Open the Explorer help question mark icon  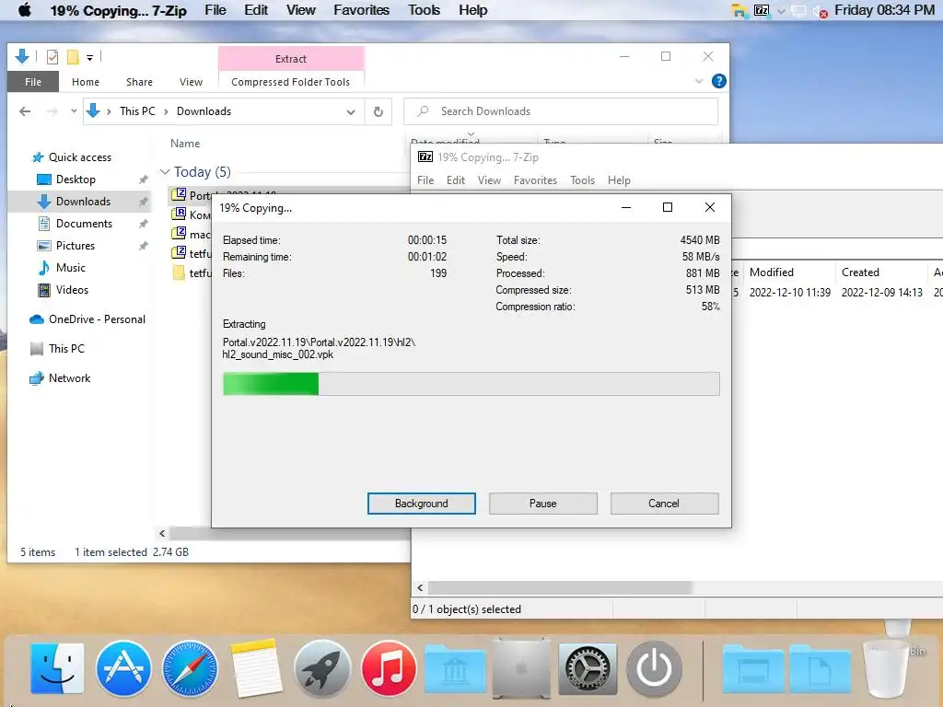(x=718, y=81)
